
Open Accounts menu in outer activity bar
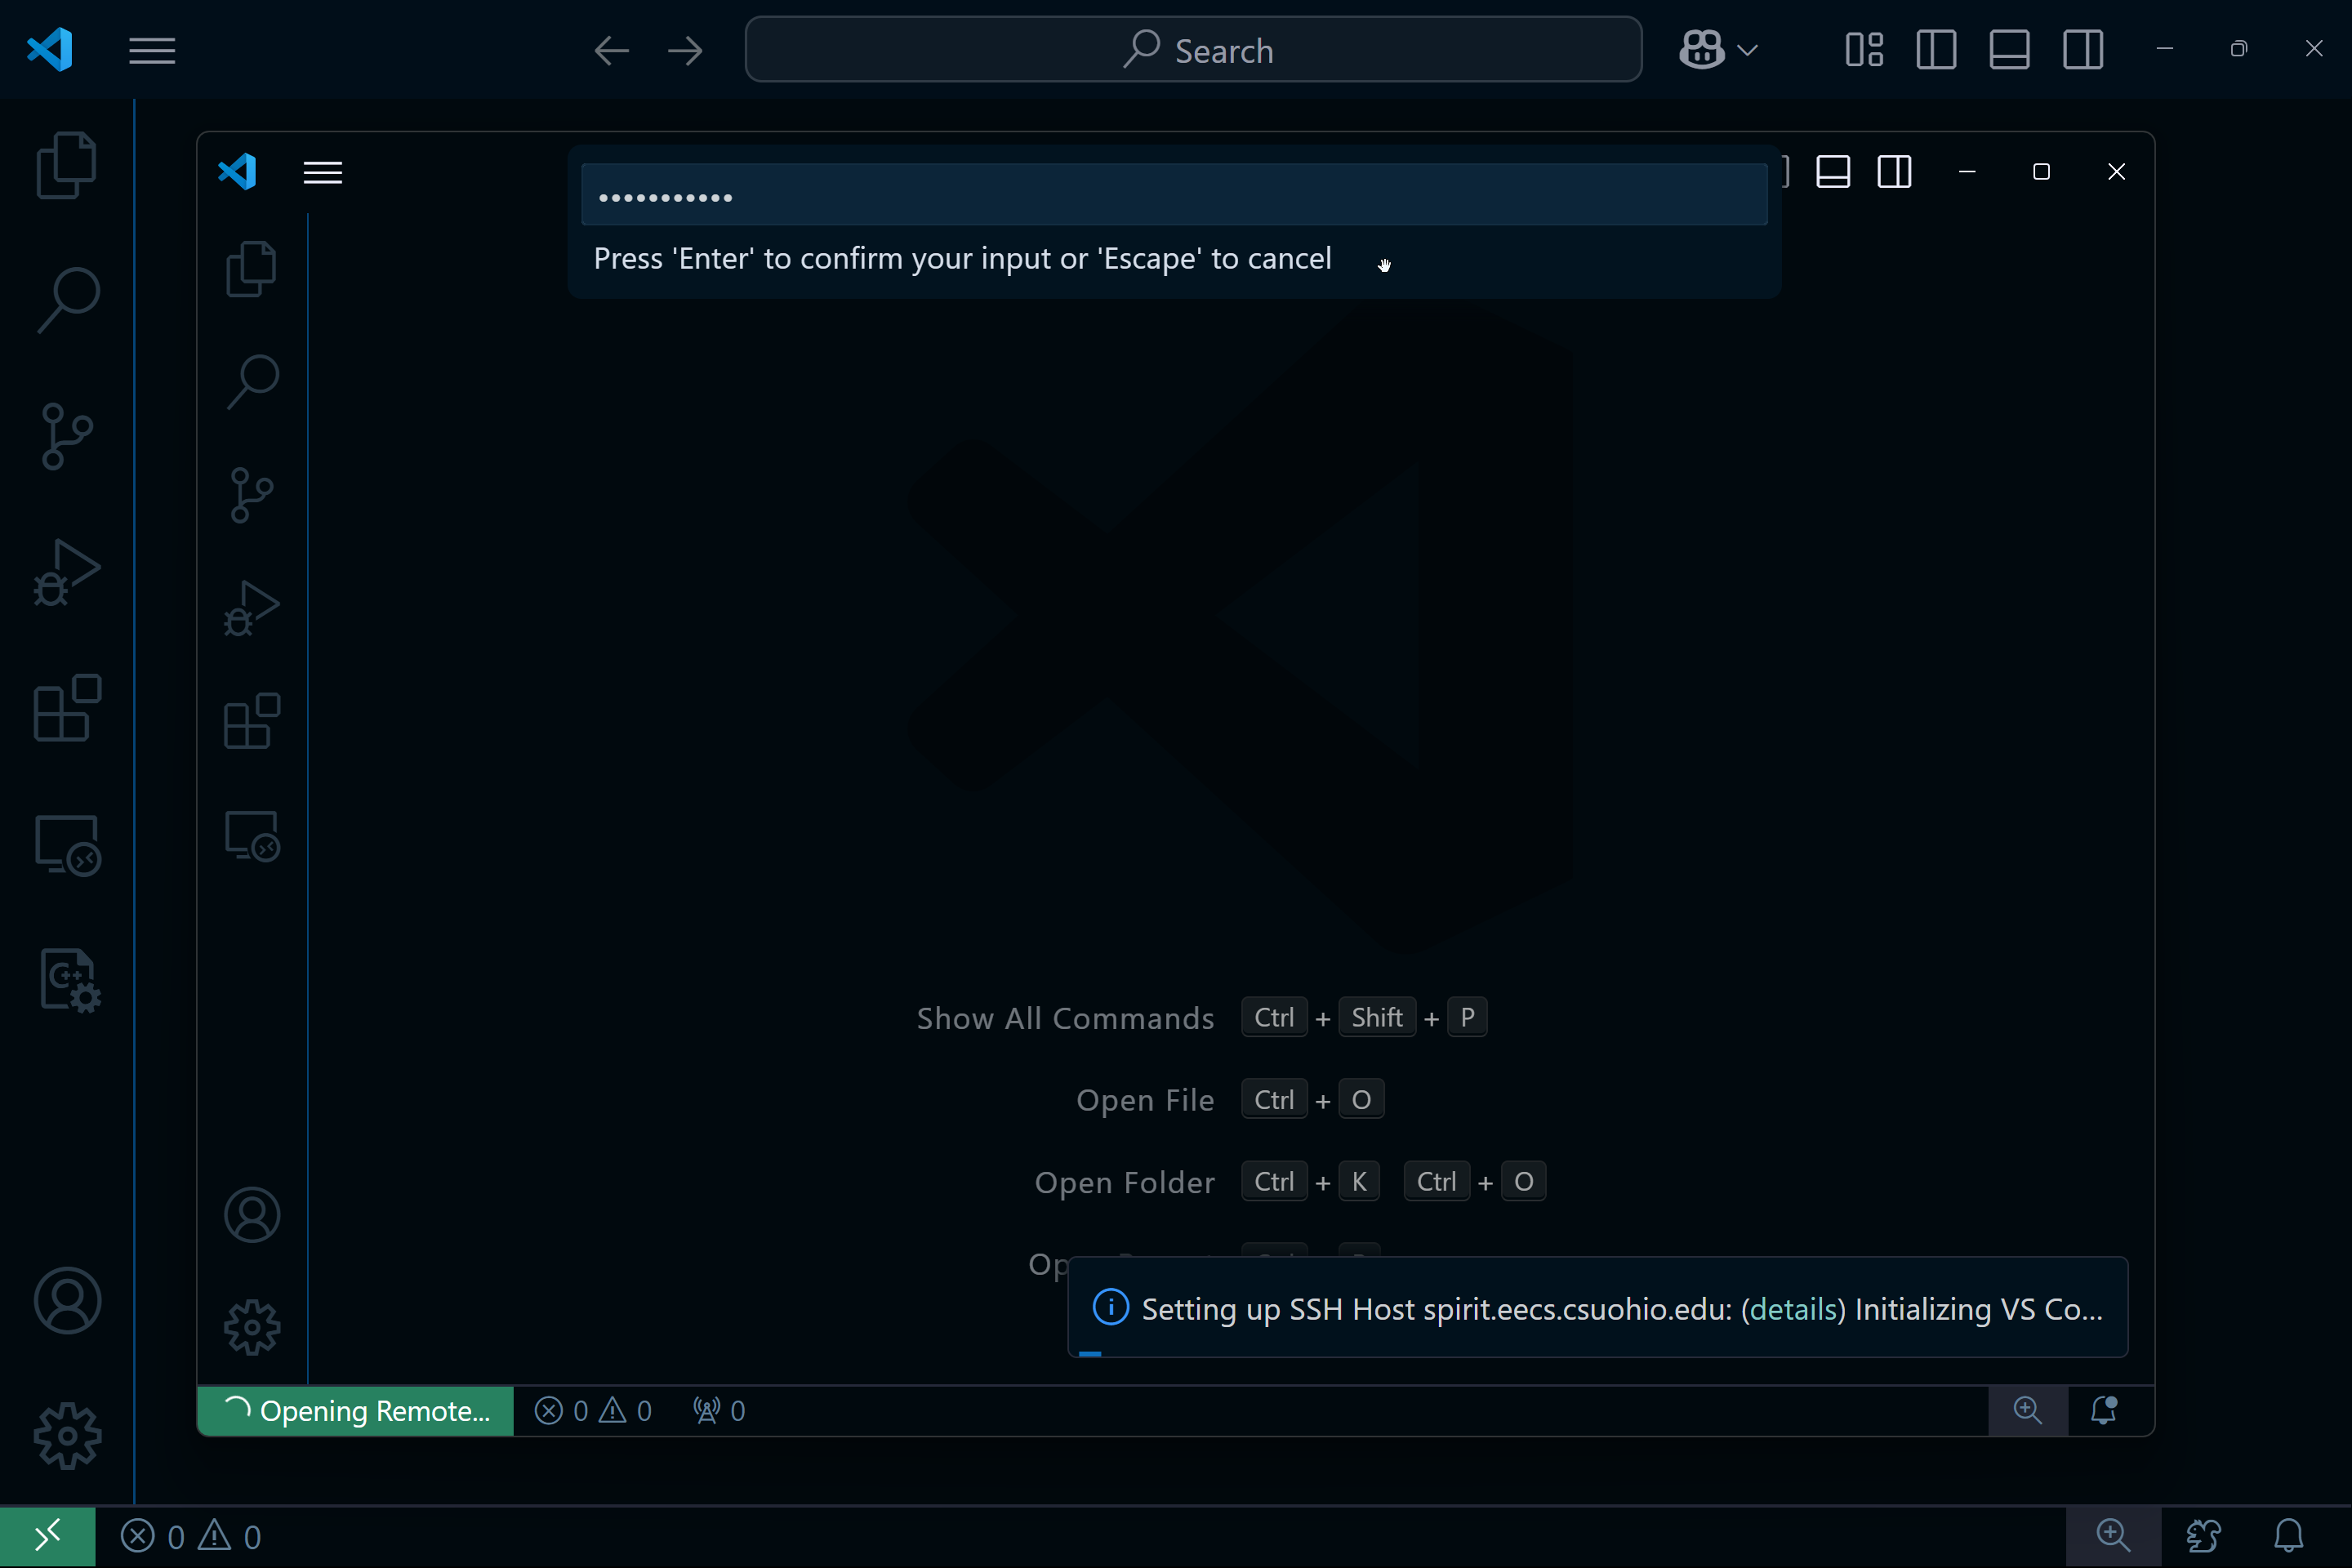(x=67, y=1301)
